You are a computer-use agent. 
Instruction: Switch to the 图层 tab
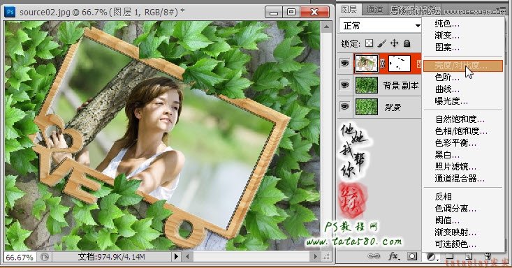[349, 10]
